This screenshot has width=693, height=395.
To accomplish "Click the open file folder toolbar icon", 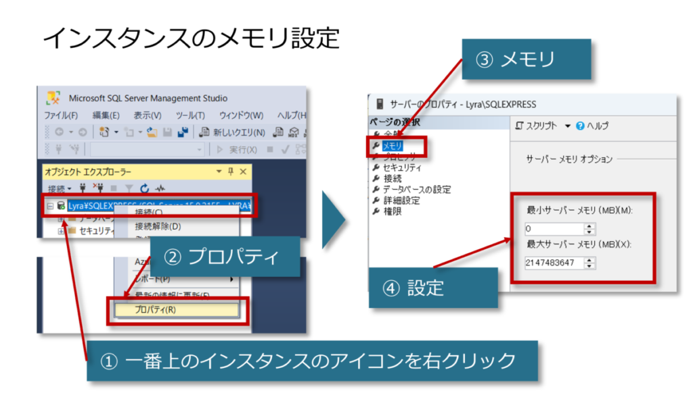I will click(x=152, y=132).
